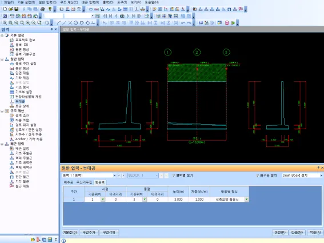Select the circle drawing tool icon
324x243 pixels.
pyautogui.click(x=76, y=23)
